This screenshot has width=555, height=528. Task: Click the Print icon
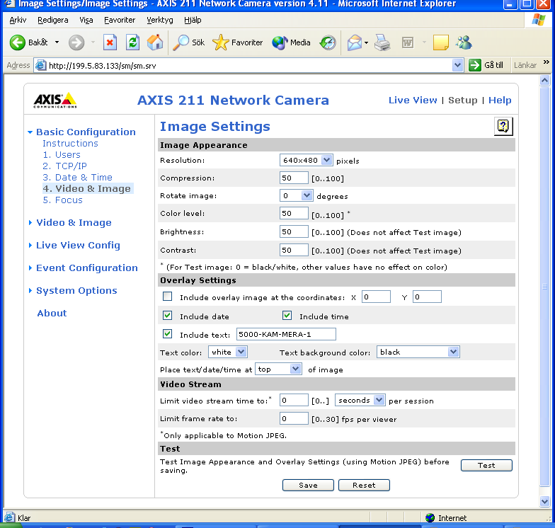382,42
